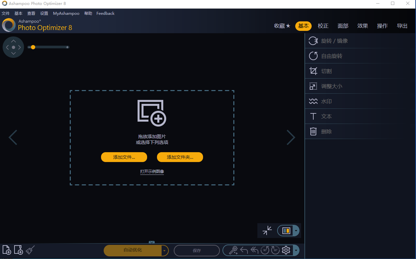Switch to the 校正 tab
The width and height of the screenshot is (416, 259).
323,26
